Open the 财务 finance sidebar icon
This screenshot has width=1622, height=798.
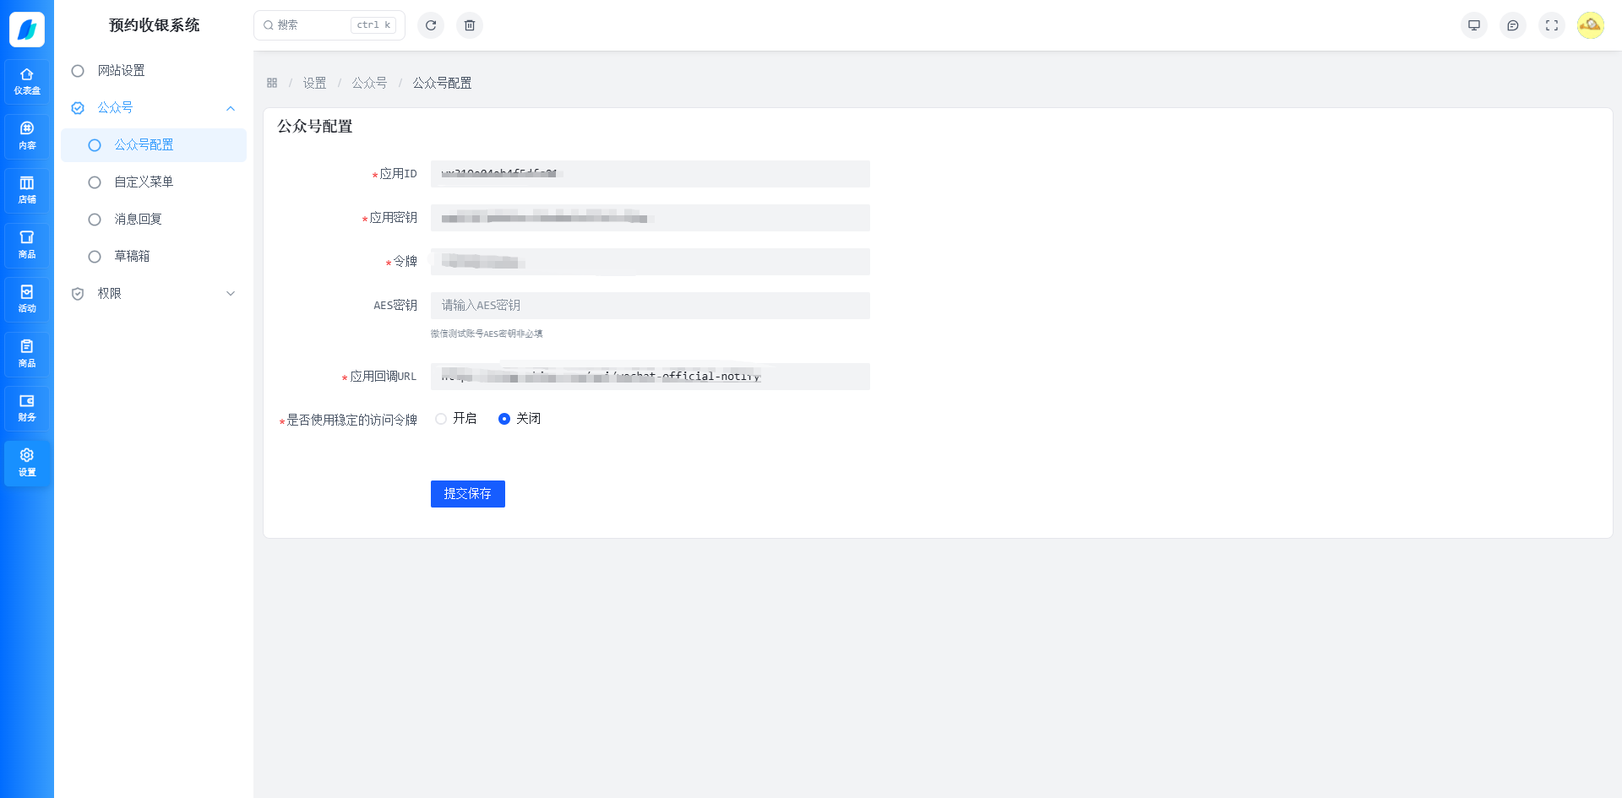pos(27,408)
